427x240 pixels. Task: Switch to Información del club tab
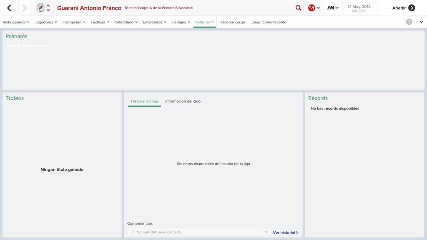click(183, 101)
